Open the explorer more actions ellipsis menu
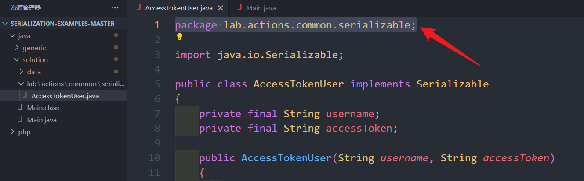Screen dimensions: 584x181 click(115, 8)
